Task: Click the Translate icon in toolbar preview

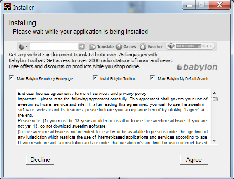Action: pos(92,47)
